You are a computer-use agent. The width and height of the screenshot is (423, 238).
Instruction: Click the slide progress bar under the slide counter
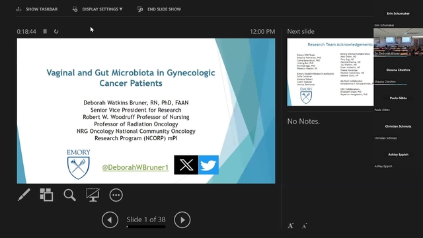click(146, 227)
